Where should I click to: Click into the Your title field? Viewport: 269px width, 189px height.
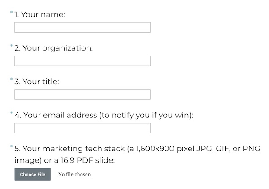click(x=82, y=94)
